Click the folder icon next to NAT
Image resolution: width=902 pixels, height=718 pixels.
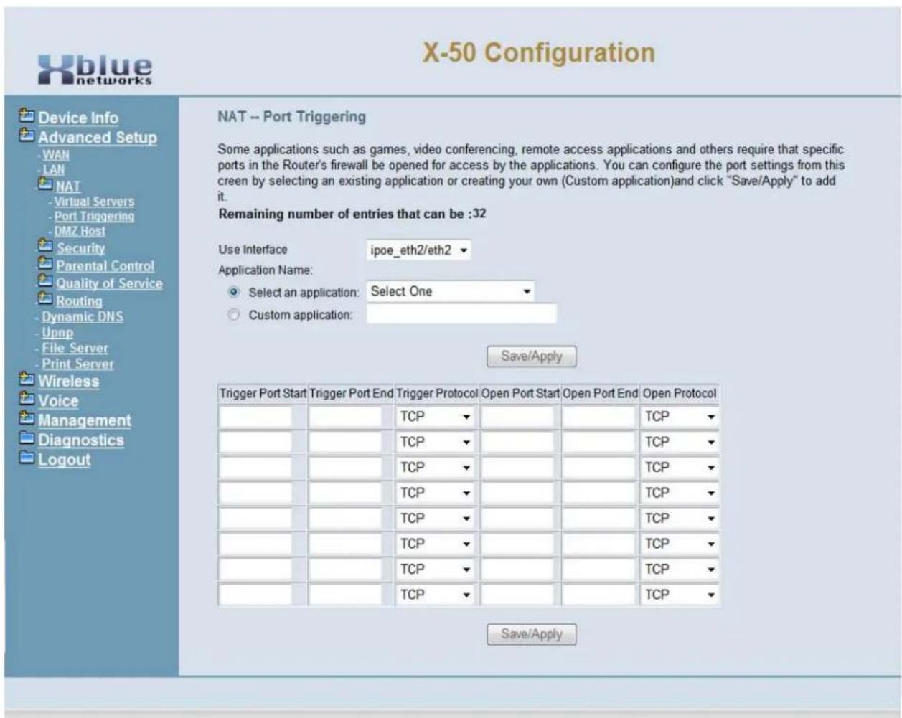pyautogui.click(x=47, y=185)
